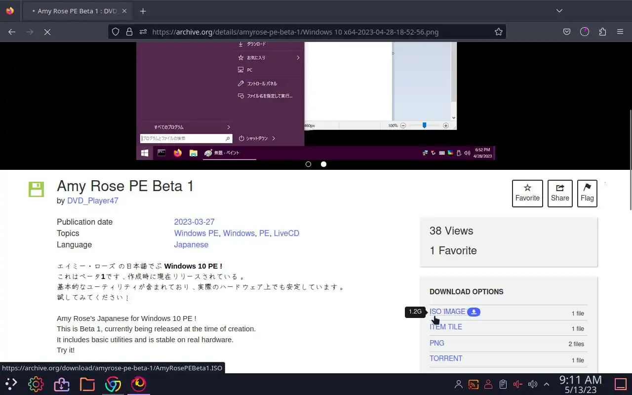Close the Amy Rose PE Beta 1 tab
This screenshot has width=632, height=395.
[x=124, y=11]
